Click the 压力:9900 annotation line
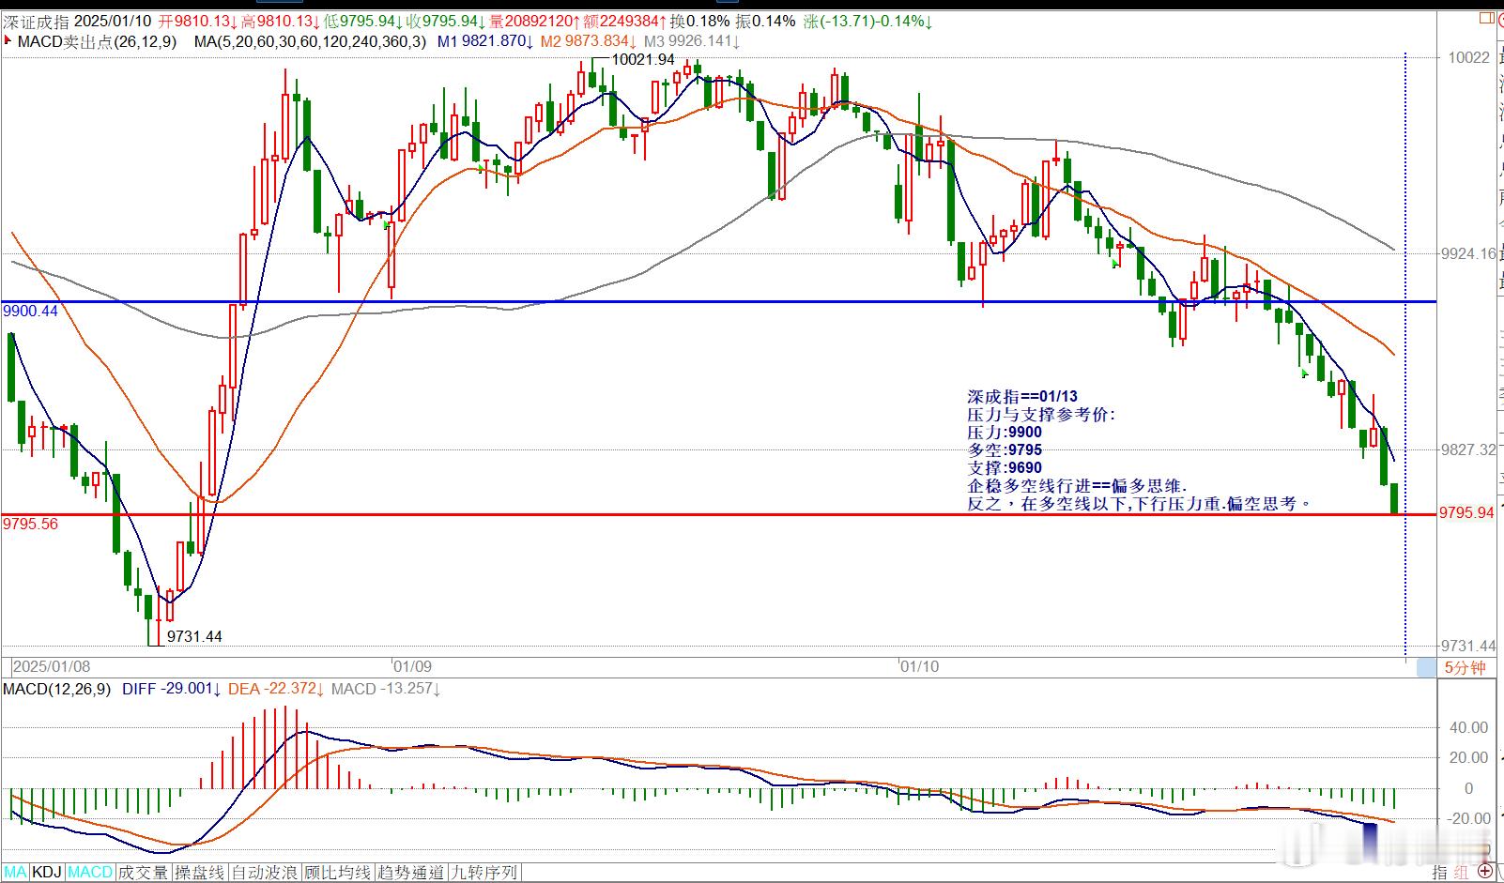Viewport: 1504px width, 883px height. coord(1005,433)
